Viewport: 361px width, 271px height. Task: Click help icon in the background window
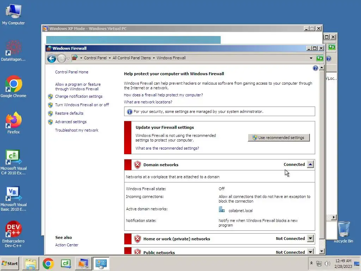329,59
